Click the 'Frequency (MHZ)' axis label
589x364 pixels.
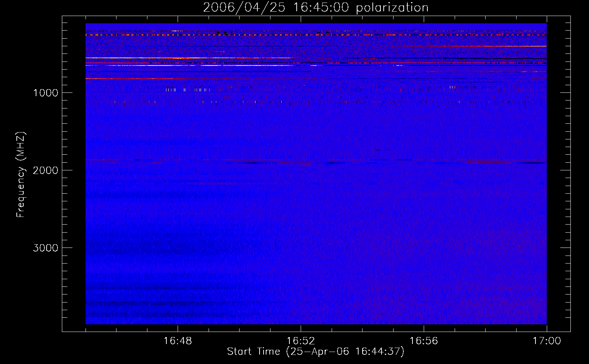pyautogui.click(x=21, y=174)
